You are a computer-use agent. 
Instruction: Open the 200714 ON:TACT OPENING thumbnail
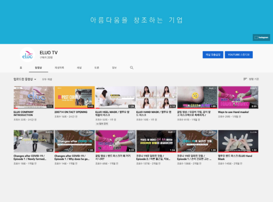(x=75, y=97)
